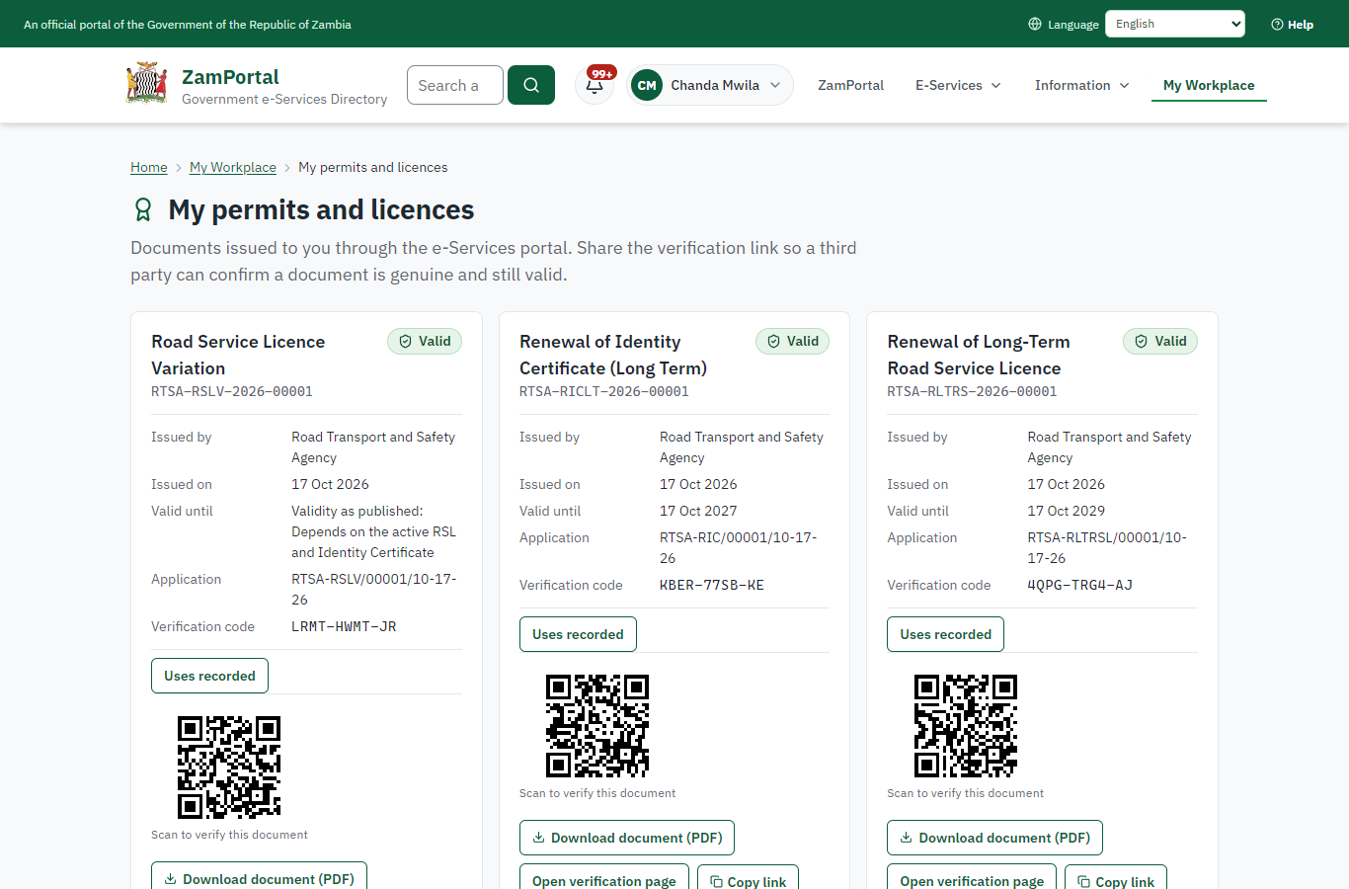Download PDF for Road Service Licence Variation

point(259,877)
